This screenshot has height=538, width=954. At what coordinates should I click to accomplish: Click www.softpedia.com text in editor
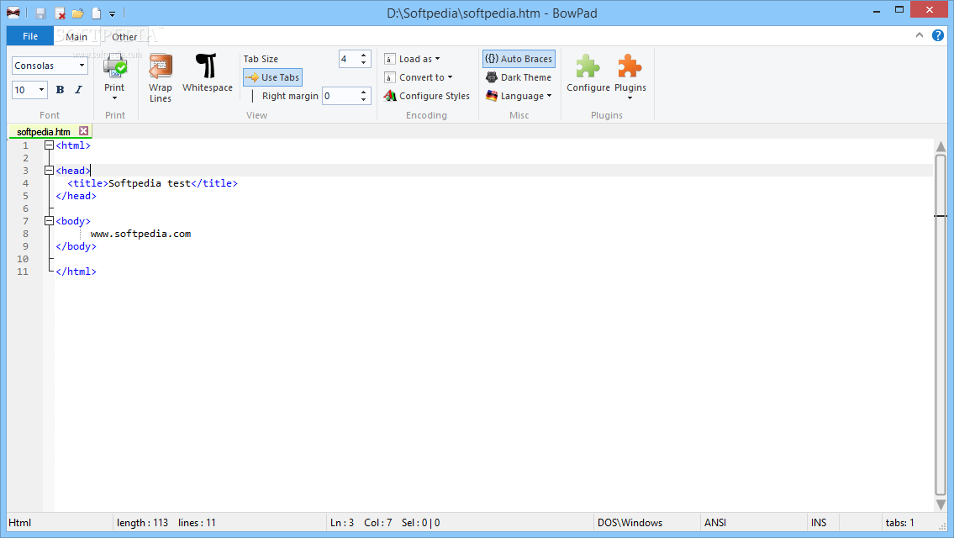pos(140,234)
